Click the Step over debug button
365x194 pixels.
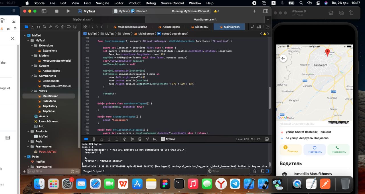click(102, 139)
